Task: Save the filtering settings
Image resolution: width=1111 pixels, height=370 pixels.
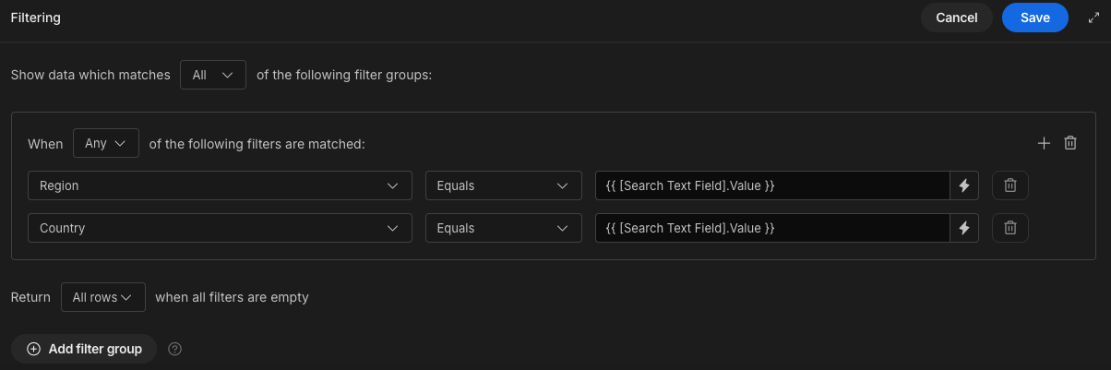Action: [x=1035, y=18]
